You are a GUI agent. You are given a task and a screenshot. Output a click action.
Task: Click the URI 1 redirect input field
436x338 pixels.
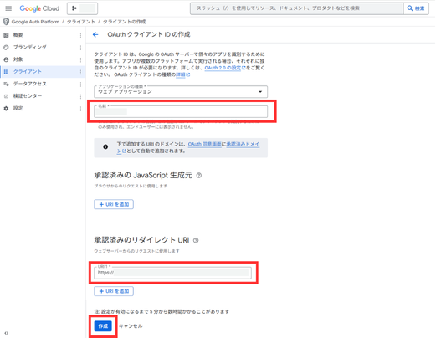pos(172,273)
